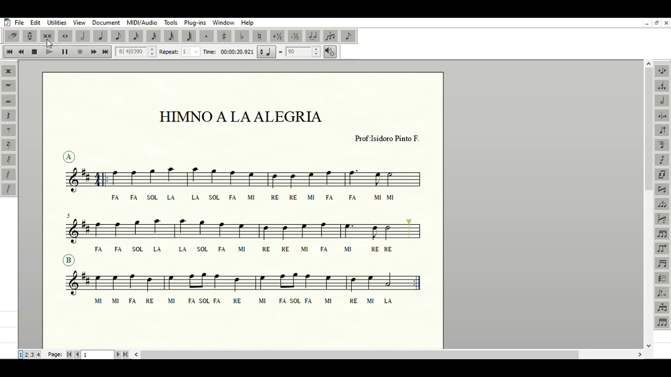Open the File menu
Image resolution: width=671 pixels, height=377 pixels.
coord(19,23)
